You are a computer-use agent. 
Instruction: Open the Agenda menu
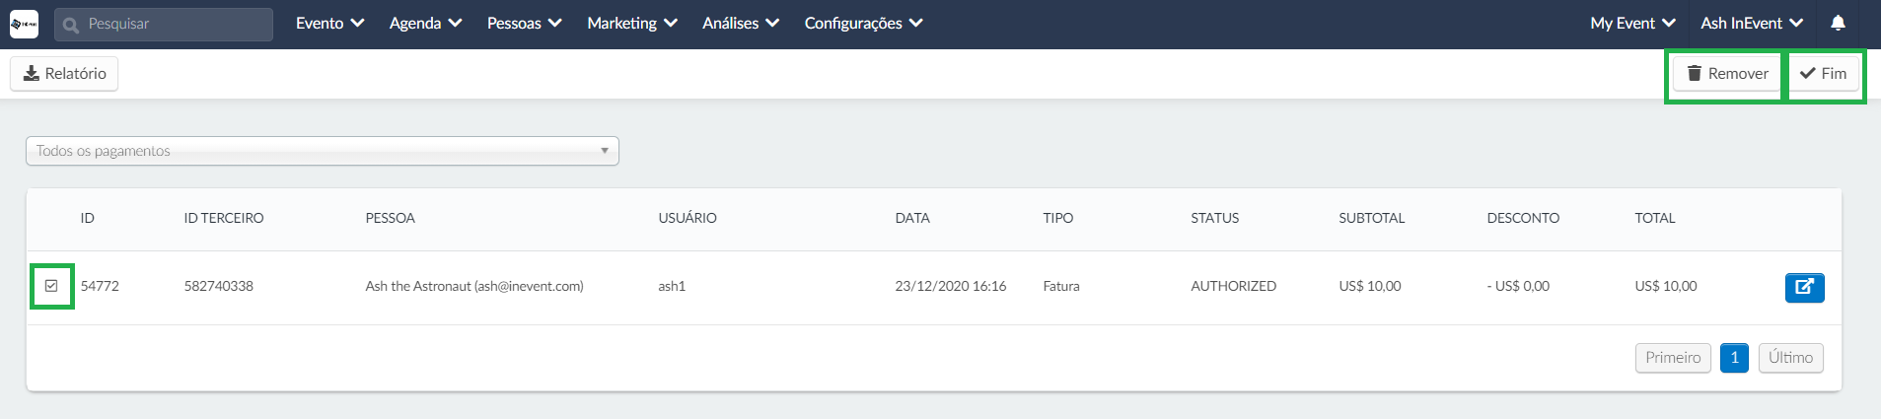tap(425, 23)
